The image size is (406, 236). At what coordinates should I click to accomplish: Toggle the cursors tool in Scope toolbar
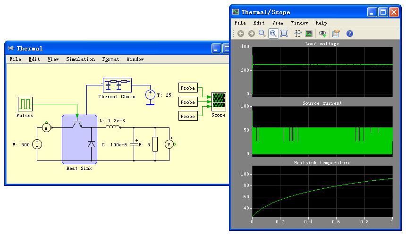point(298,34)
